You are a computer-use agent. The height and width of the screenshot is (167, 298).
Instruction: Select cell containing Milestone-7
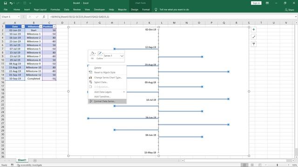click(34, 56)
